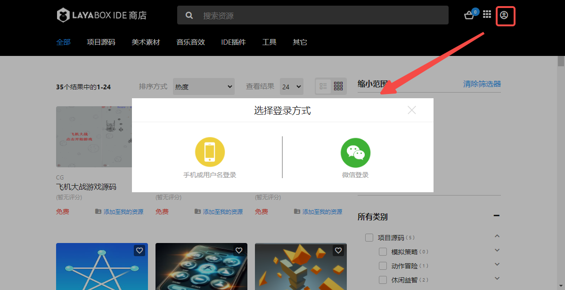This screenshot has width=565, height=290.
Task: Check the 动作冒险 checkbox
Action: pos(383,266)
